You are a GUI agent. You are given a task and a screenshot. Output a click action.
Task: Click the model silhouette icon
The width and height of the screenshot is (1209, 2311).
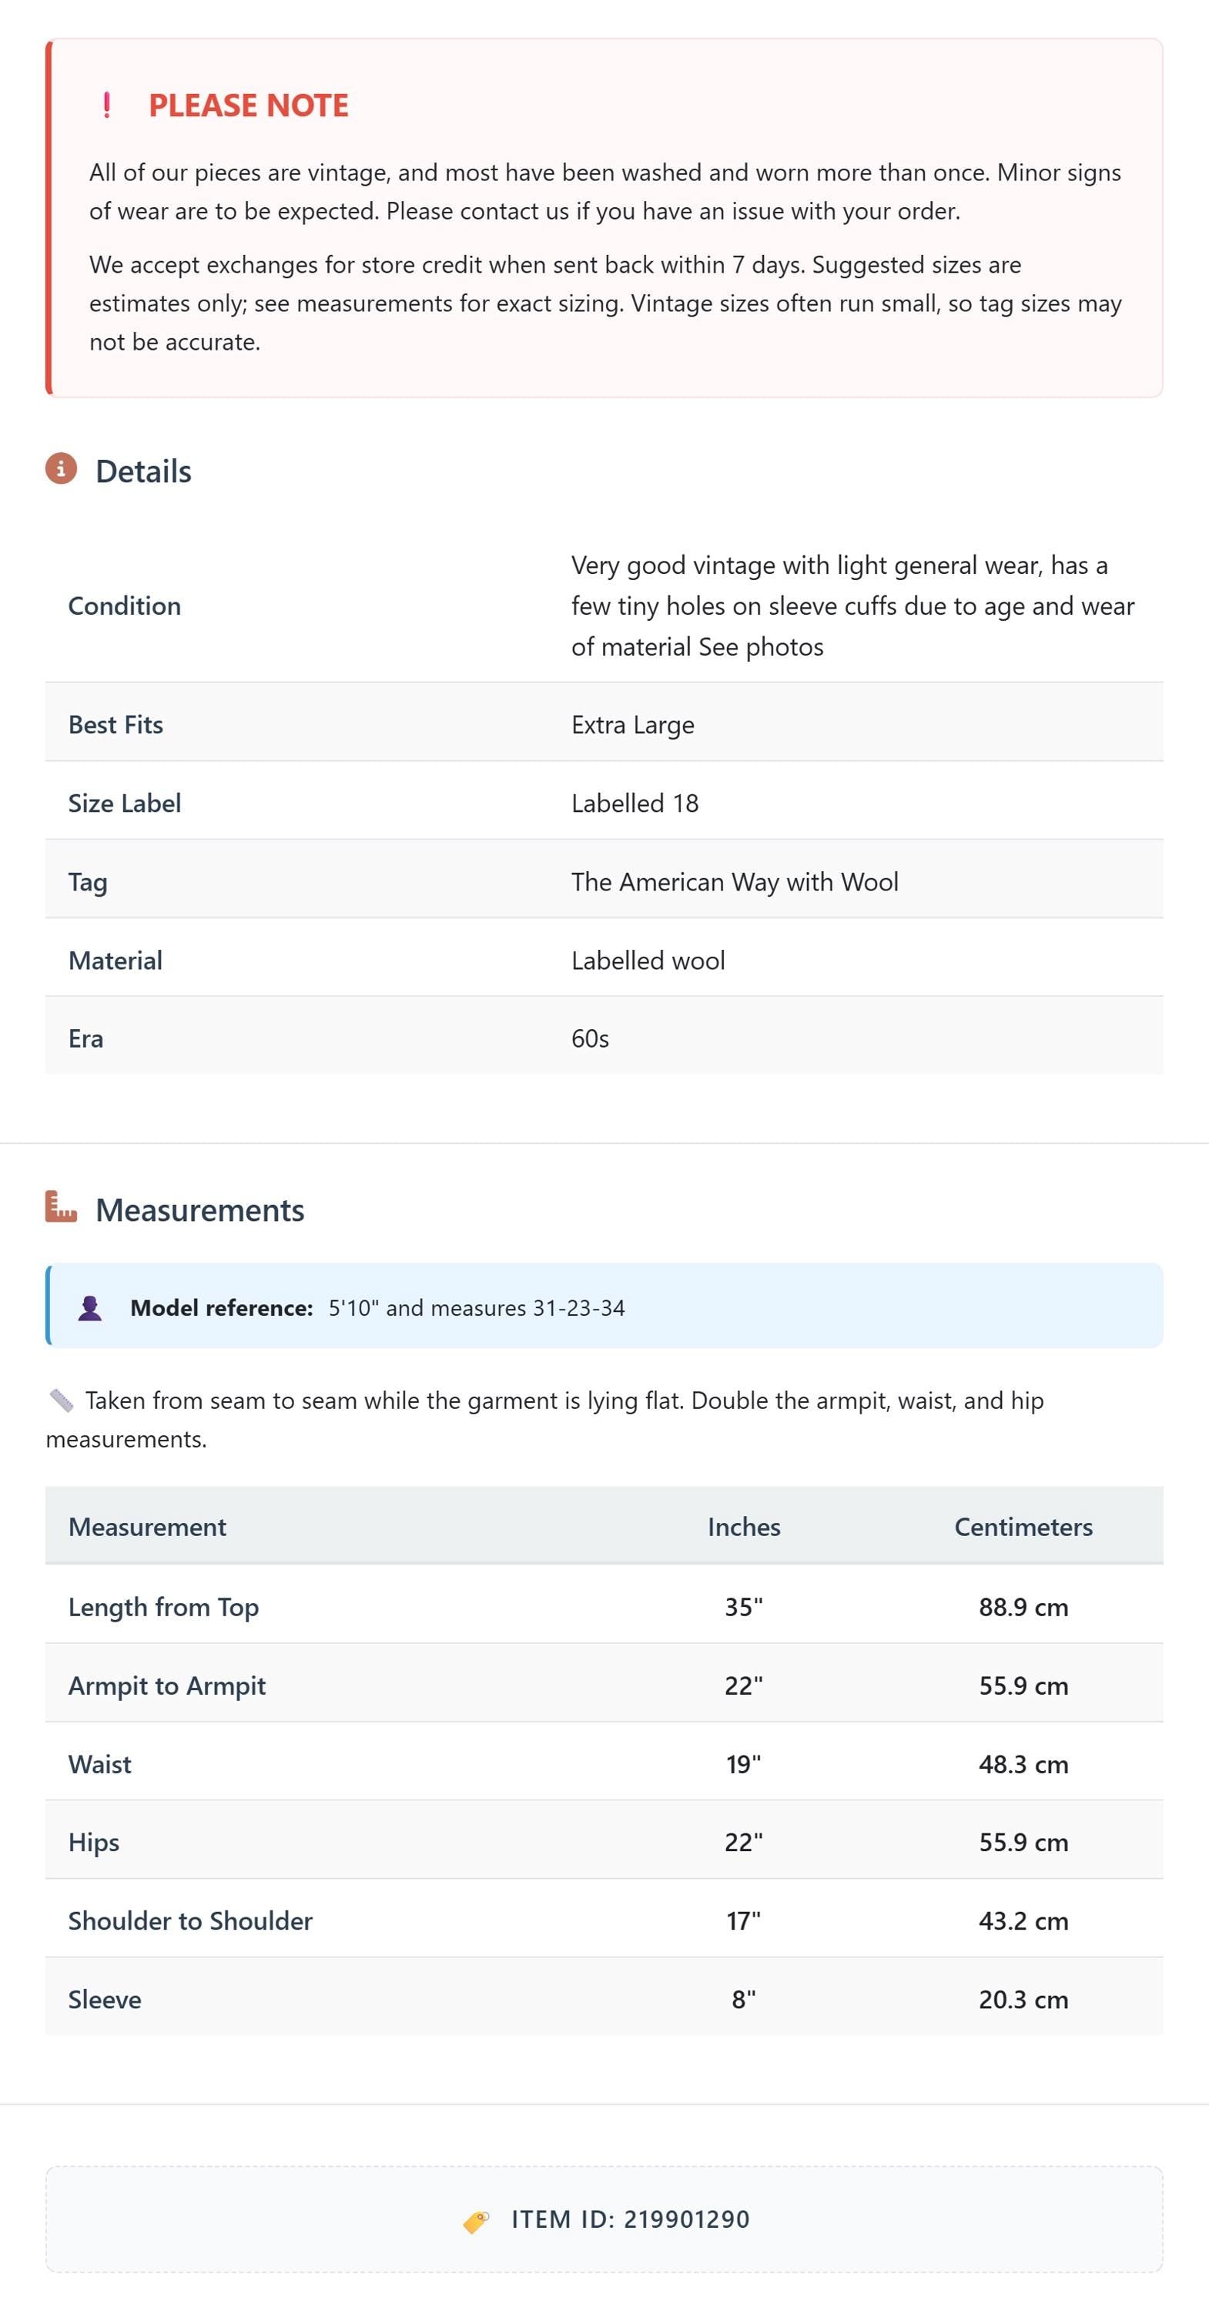[x=89, y=1308]
